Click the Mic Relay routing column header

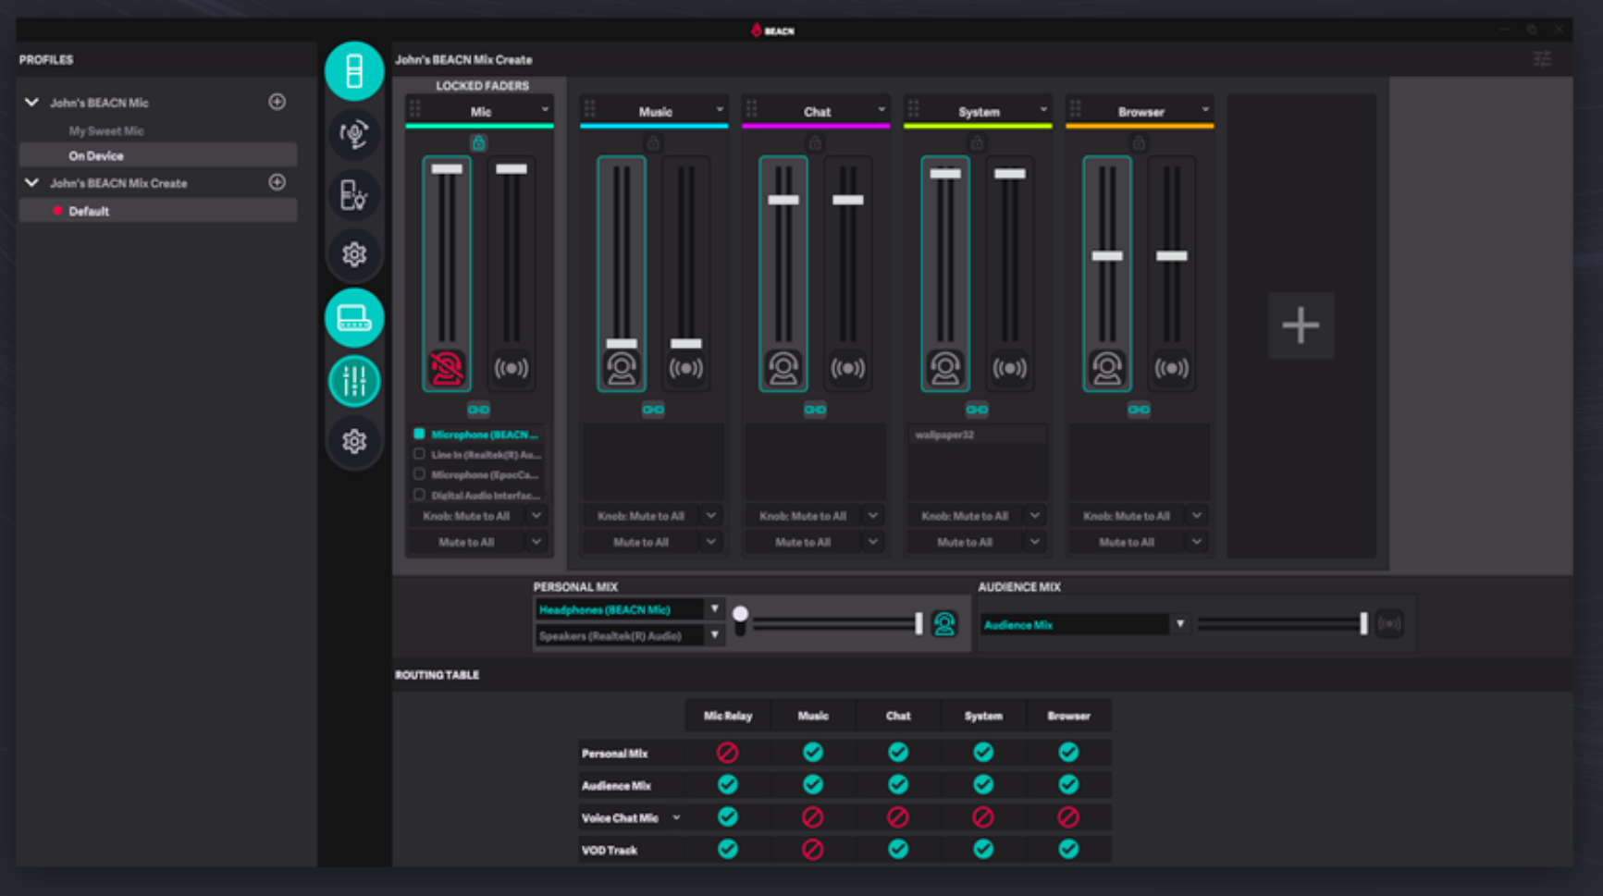pos(728,716)
